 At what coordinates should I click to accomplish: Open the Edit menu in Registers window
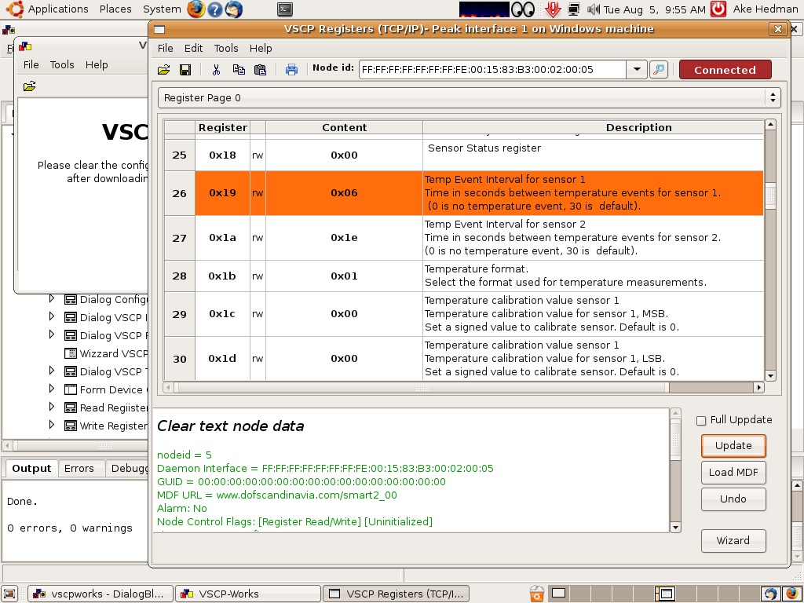tap(193, 48)
